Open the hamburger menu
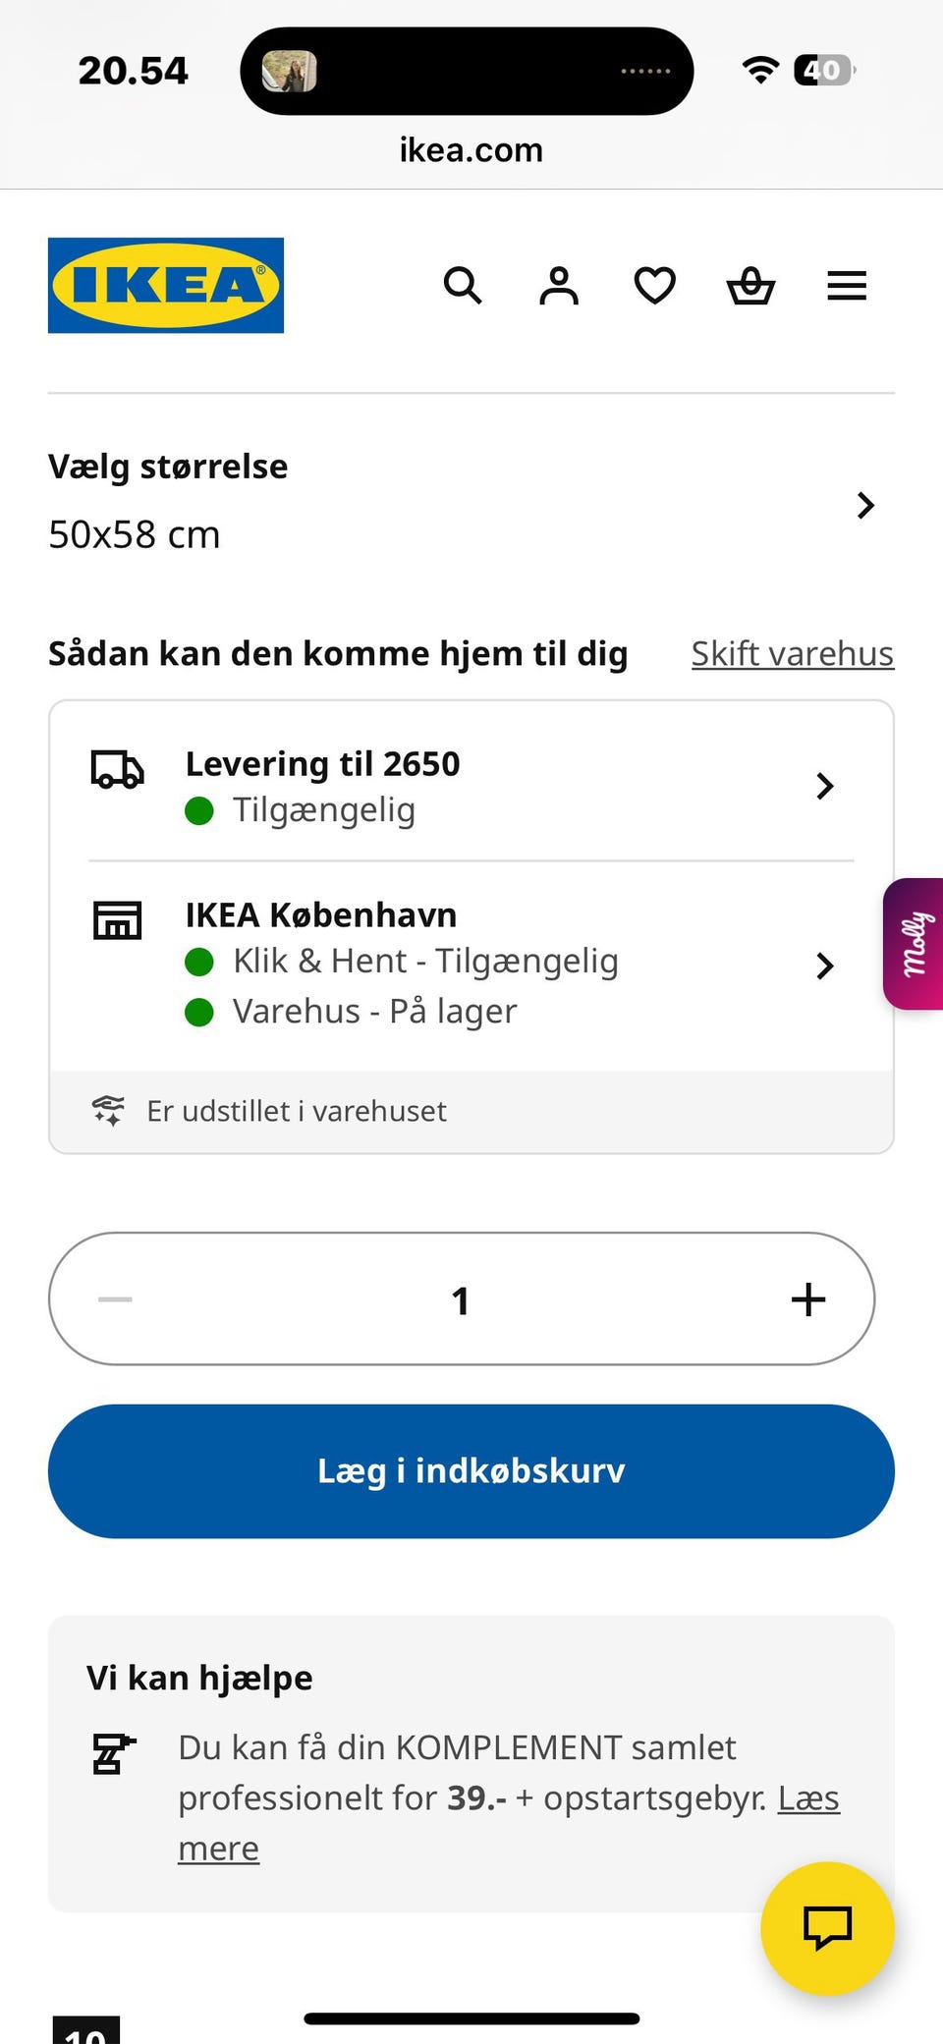This screenshot has width=943, height=2044. [847, 286]
